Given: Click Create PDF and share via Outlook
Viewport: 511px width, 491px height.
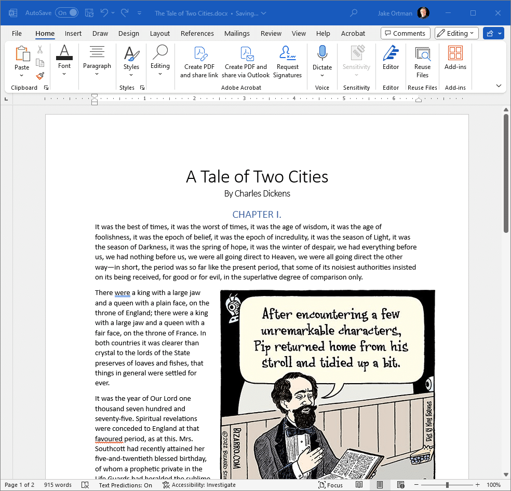Looking at the screenshot, I should pos(246,62).
